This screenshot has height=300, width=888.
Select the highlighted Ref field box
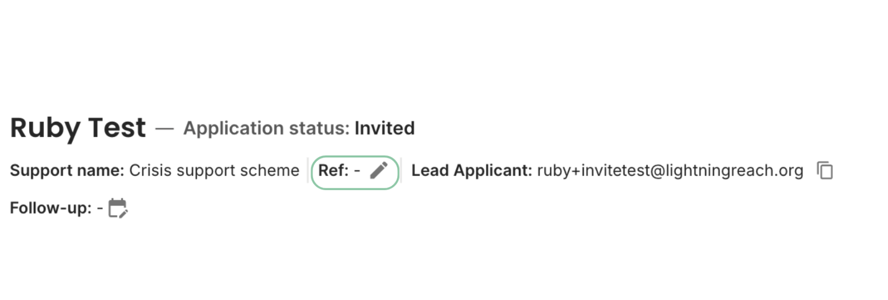pyautogui.click(x=355, y=172)
